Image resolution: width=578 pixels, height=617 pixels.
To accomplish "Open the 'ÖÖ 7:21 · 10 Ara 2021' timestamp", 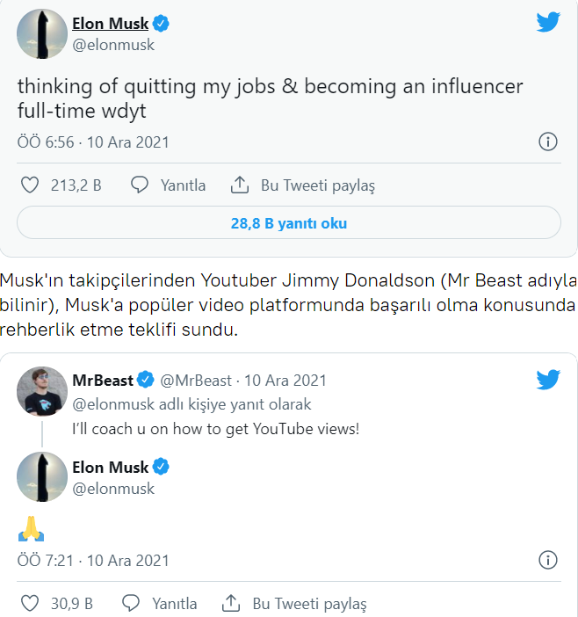I will pos(93,560).
